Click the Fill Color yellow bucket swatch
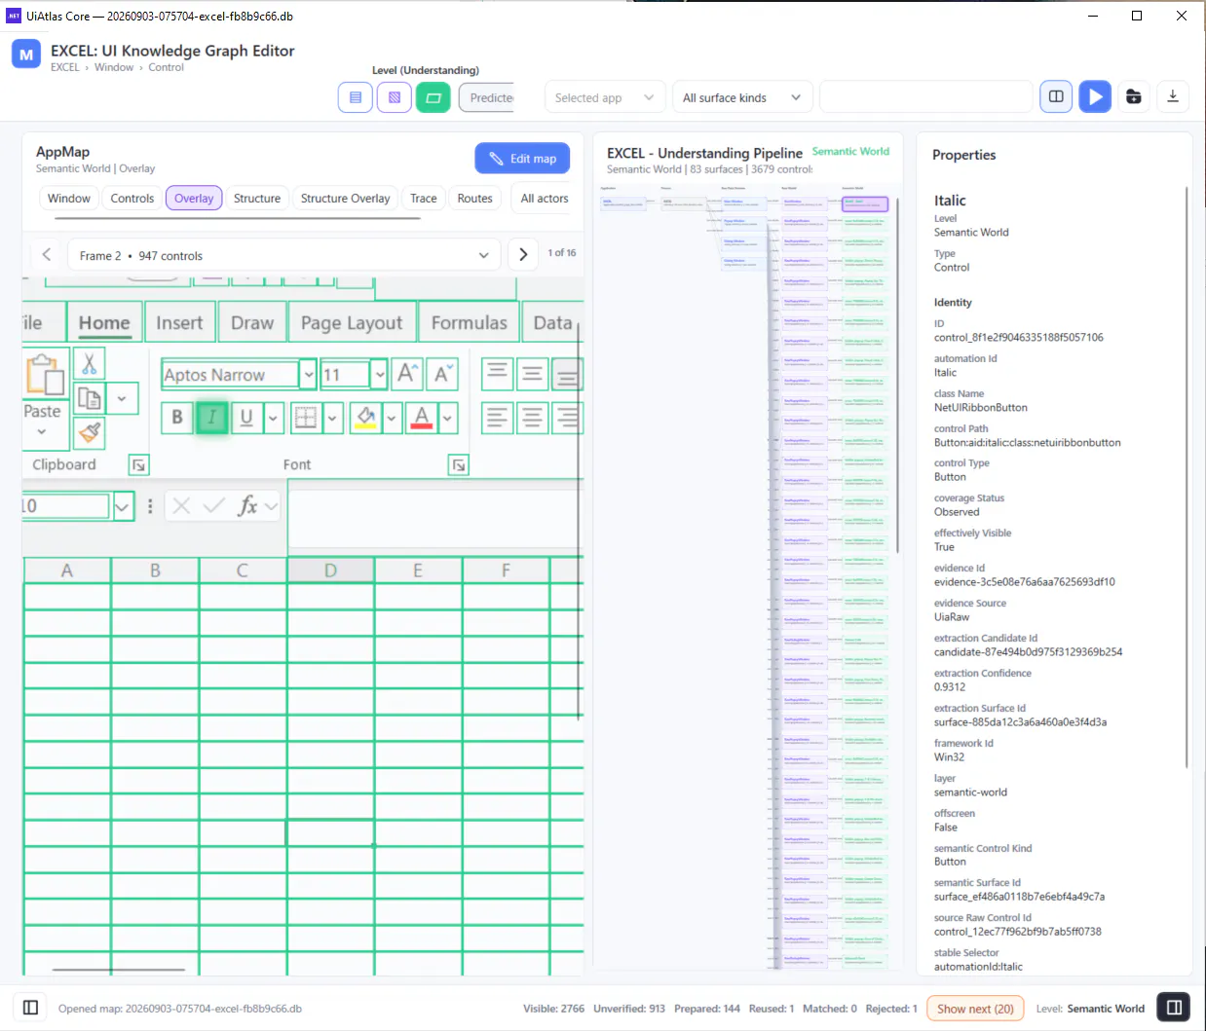 [x=366, y=418]
